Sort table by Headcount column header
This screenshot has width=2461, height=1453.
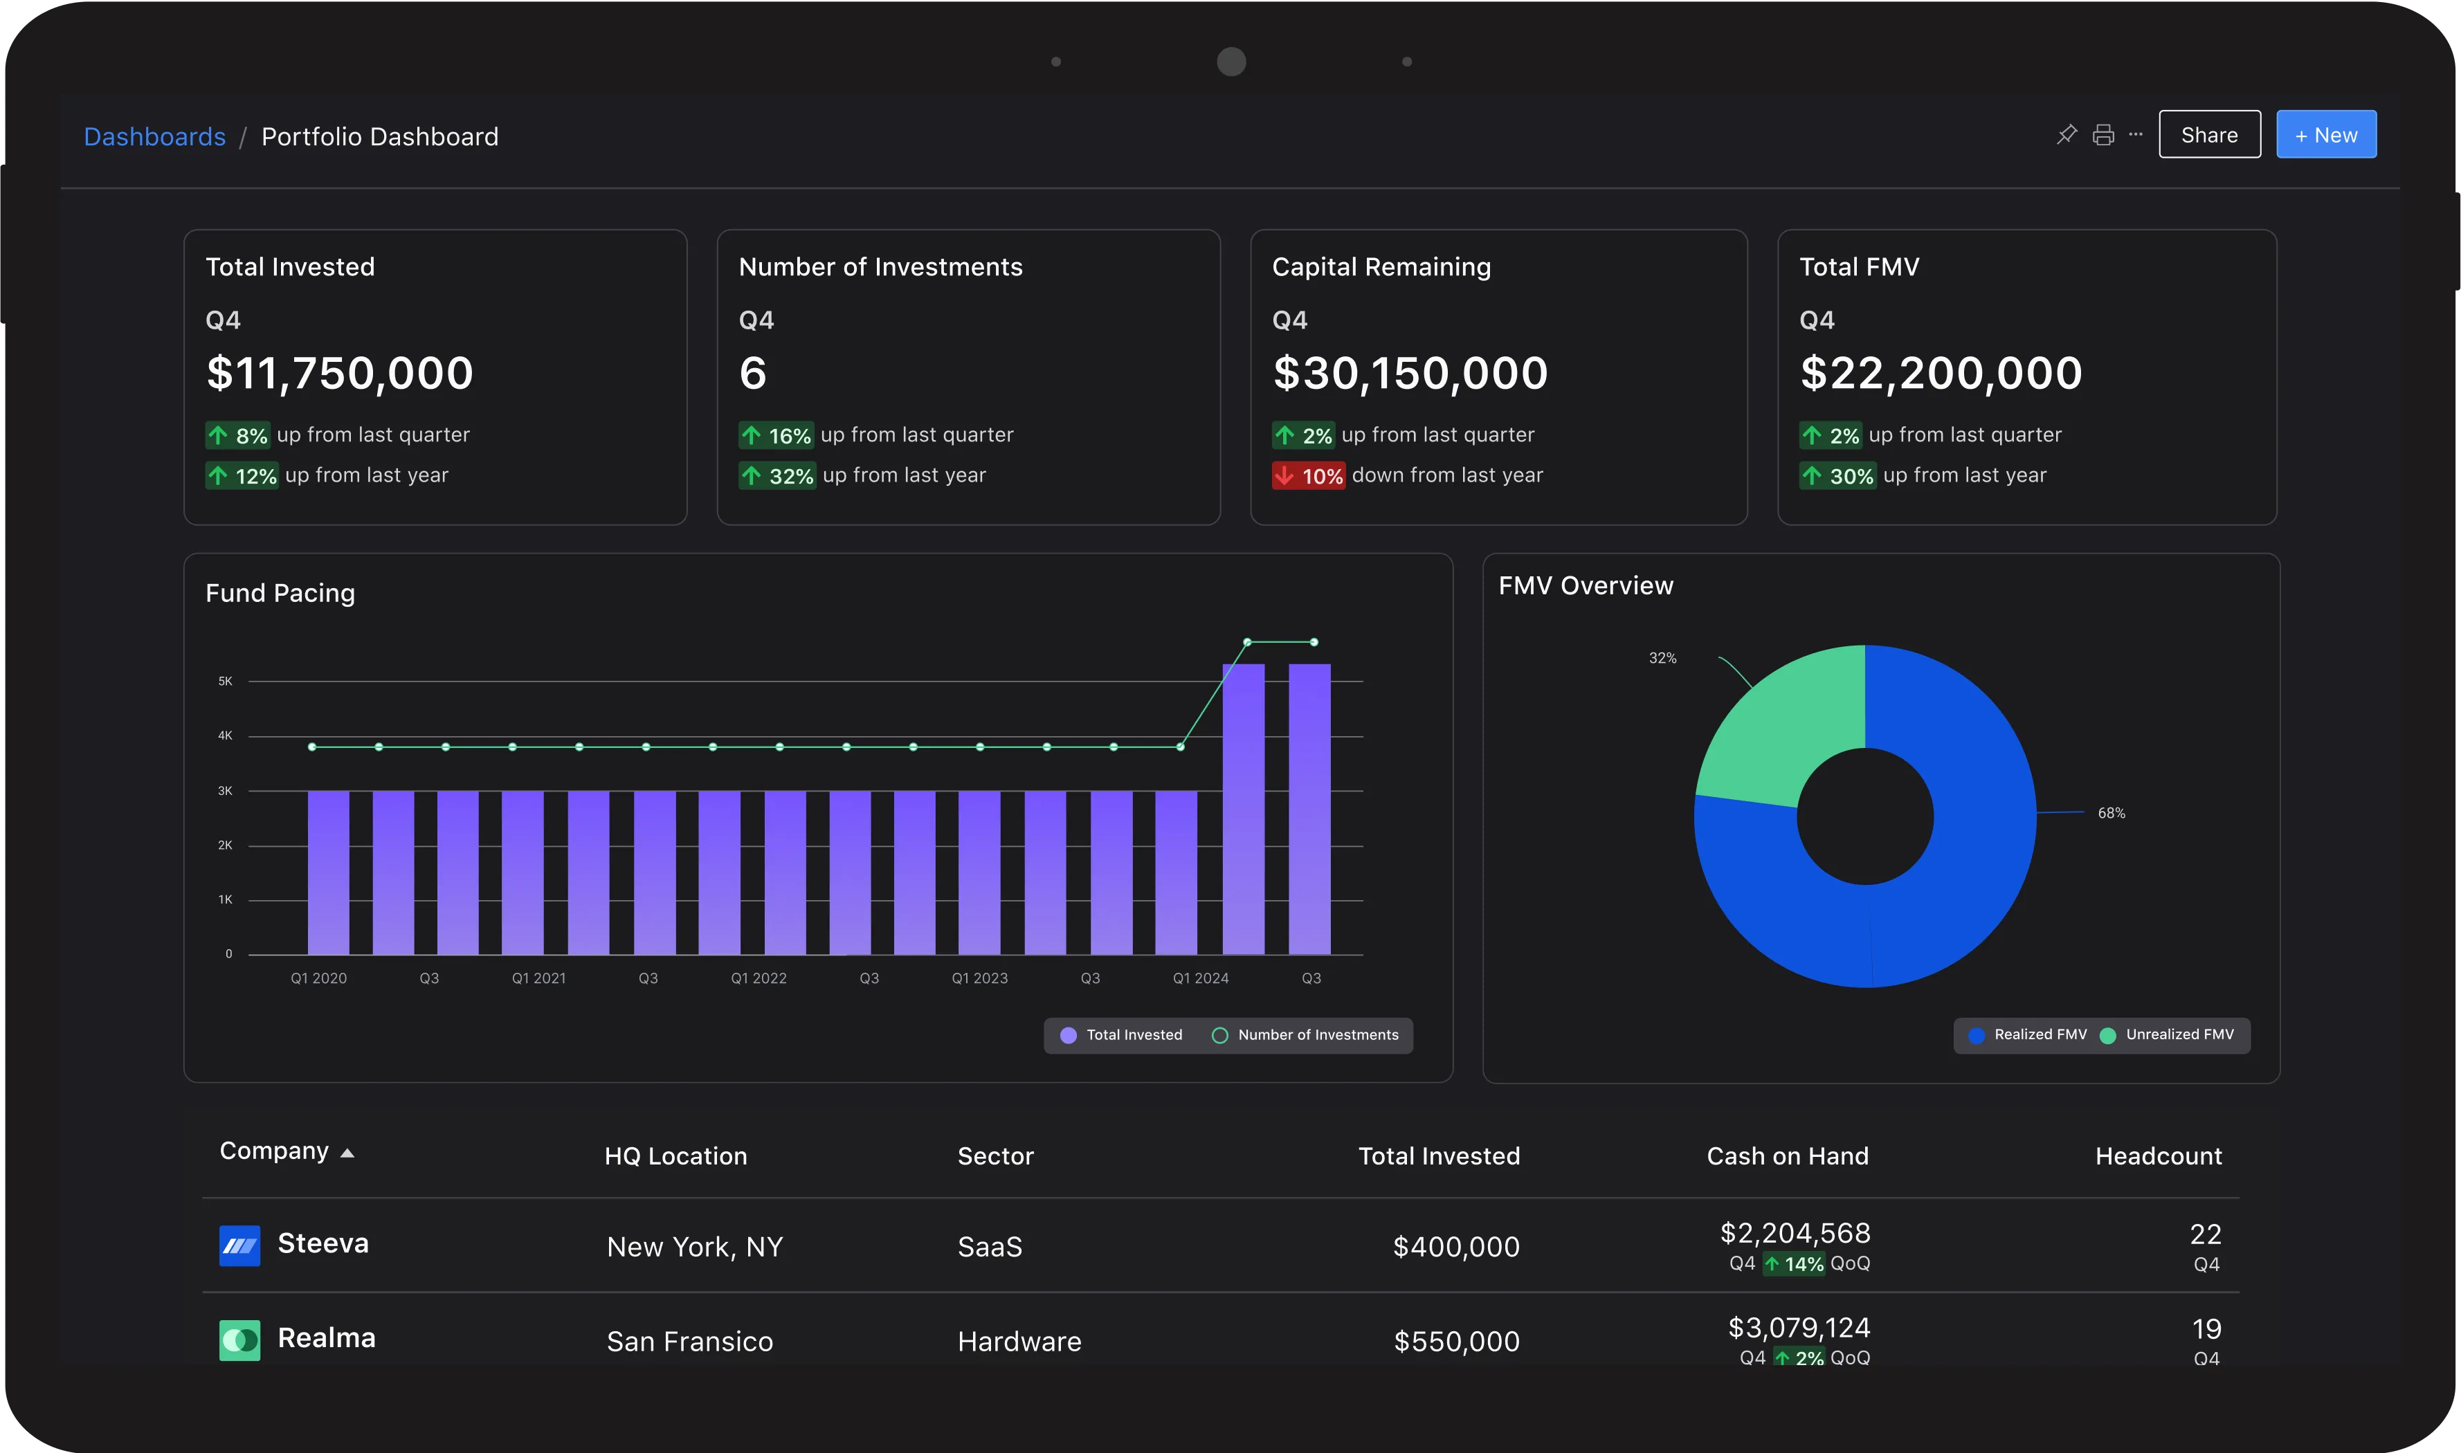click(2157, 1156)
